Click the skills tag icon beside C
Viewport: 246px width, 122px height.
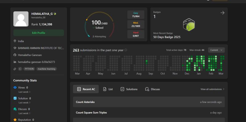[15, 69]
